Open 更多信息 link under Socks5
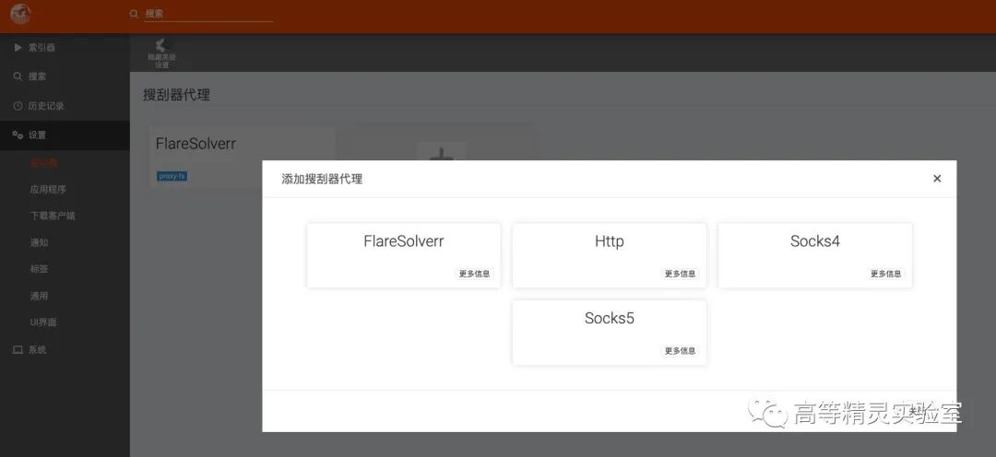This screenshot has height=457, width=996. pyautogui.click(x=680, y=351)
